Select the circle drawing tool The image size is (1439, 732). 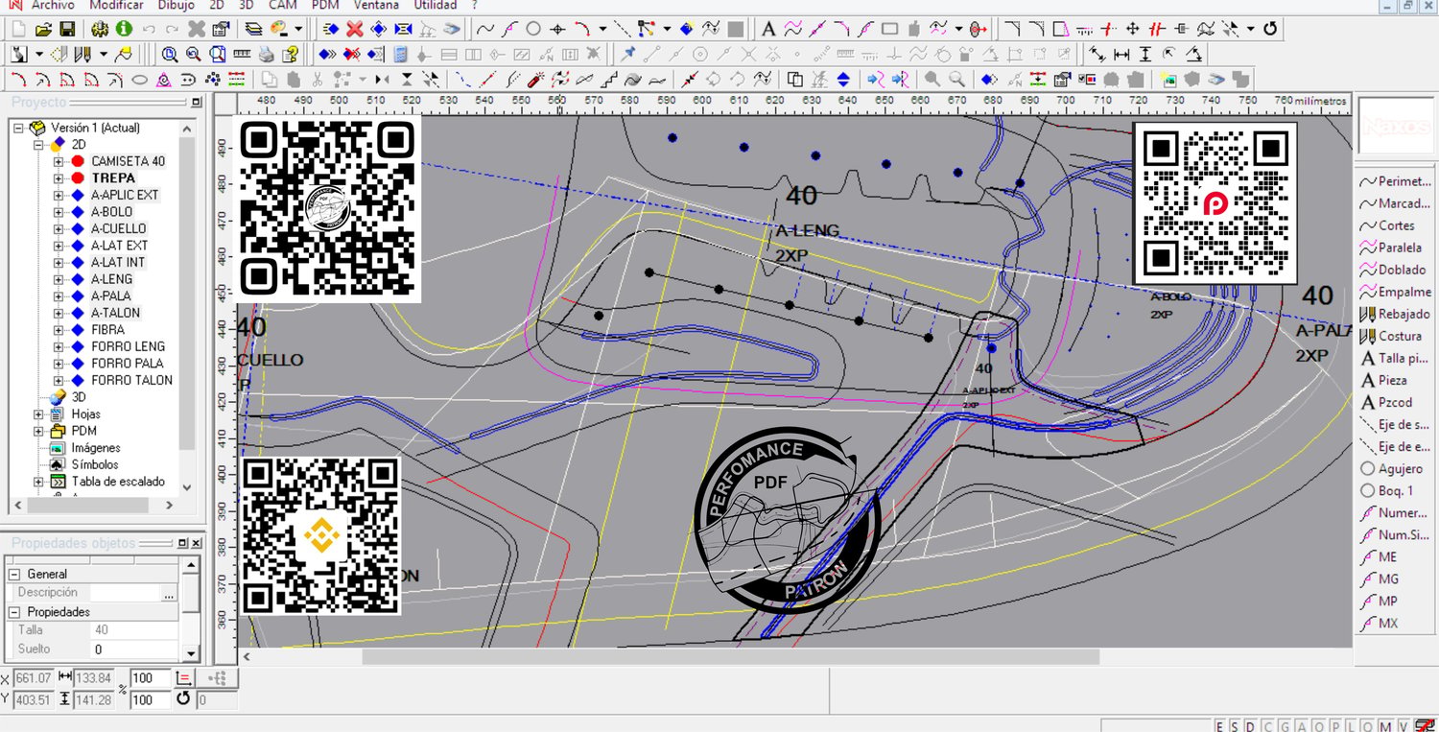point(533,29)
